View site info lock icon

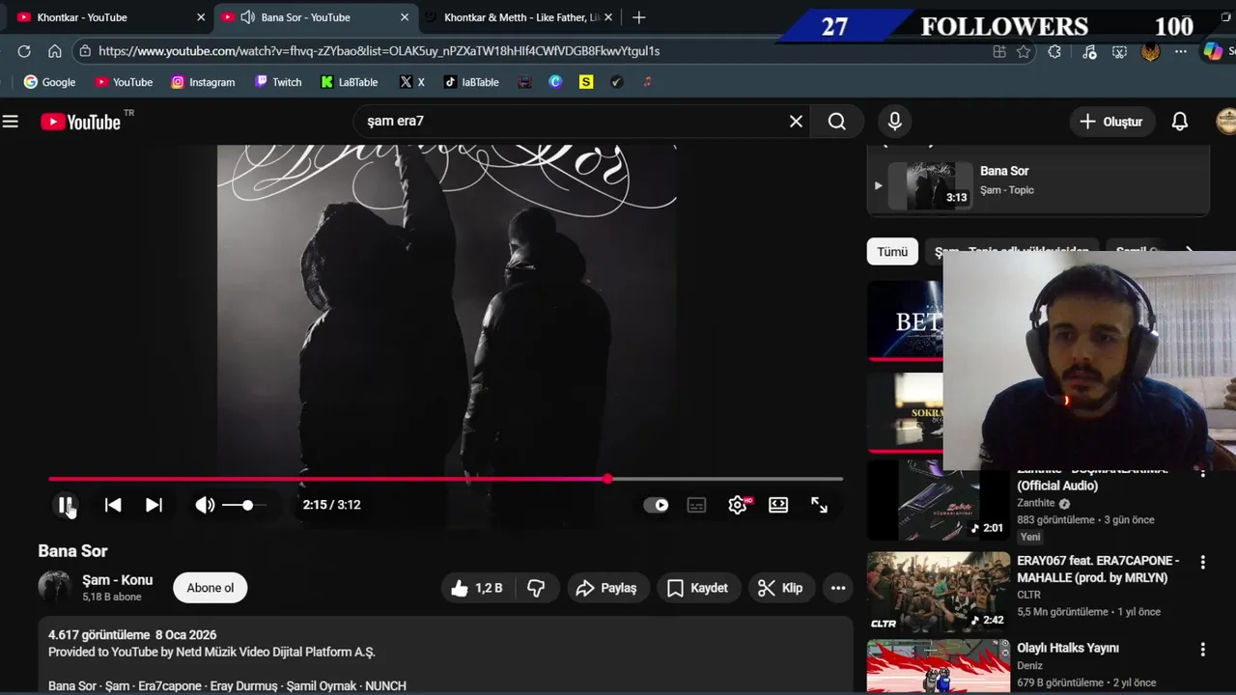point(85,51)
